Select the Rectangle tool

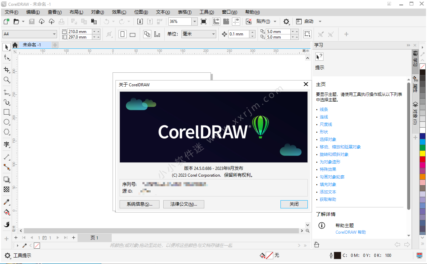tap(6, 112)
